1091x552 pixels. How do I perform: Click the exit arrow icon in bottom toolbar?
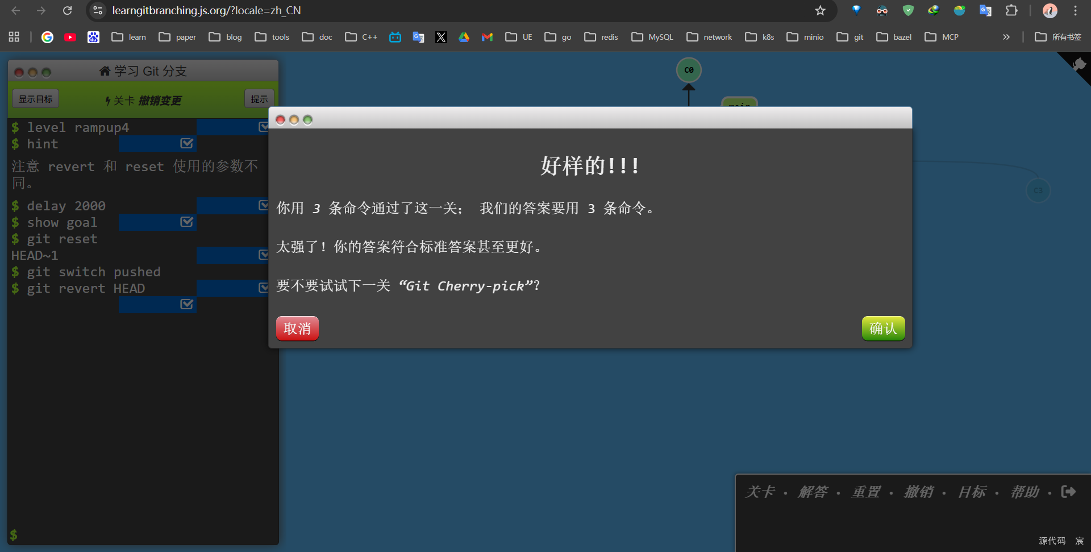(1068, 491)
